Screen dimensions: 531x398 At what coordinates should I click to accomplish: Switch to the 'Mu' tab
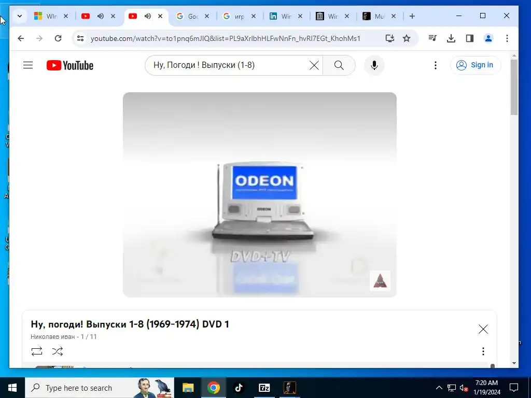point(374,16)
